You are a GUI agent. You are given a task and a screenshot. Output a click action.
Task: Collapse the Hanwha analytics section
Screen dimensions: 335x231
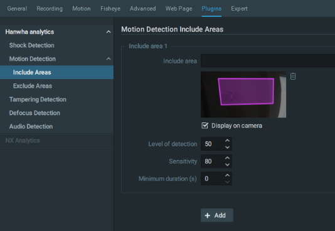coord(109,32)
